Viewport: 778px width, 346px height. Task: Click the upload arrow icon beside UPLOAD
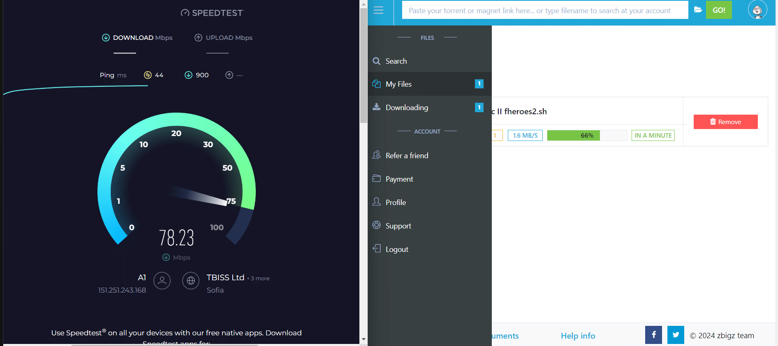(198, 38)
